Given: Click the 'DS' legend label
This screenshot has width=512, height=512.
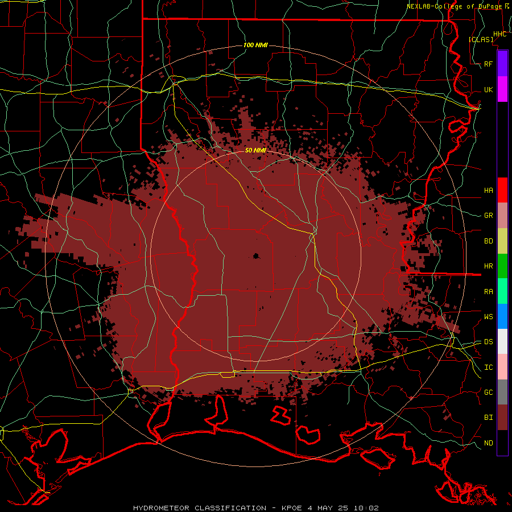Looking at the screenshot, I should click(x=488, y=342).
